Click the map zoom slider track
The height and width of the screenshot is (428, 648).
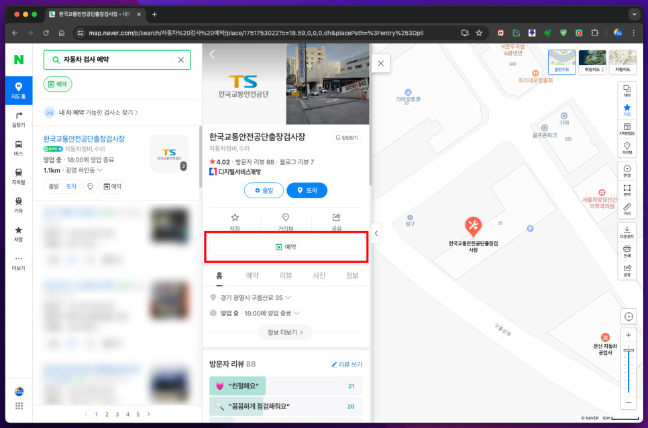(629, 369)
